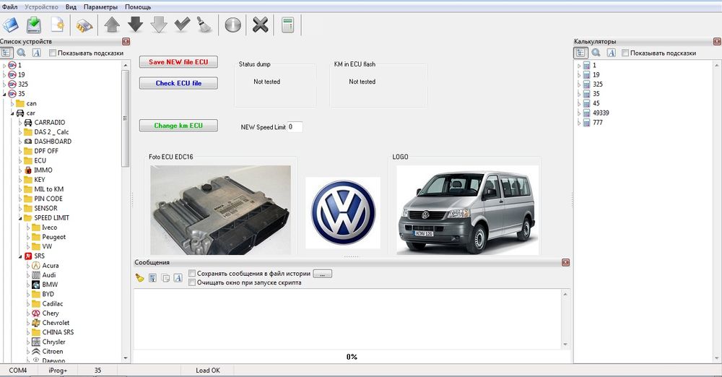This screenshot has width=722, height=377.
Task: Click the checkmark verify toolbar icon
Action: coord(183,25)
